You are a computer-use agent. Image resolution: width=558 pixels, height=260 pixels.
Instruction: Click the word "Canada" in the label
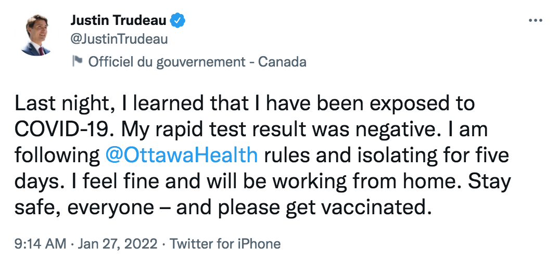[x=282, y=62]
